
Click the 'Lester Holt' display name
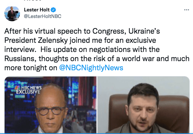[x=37, y=10]
